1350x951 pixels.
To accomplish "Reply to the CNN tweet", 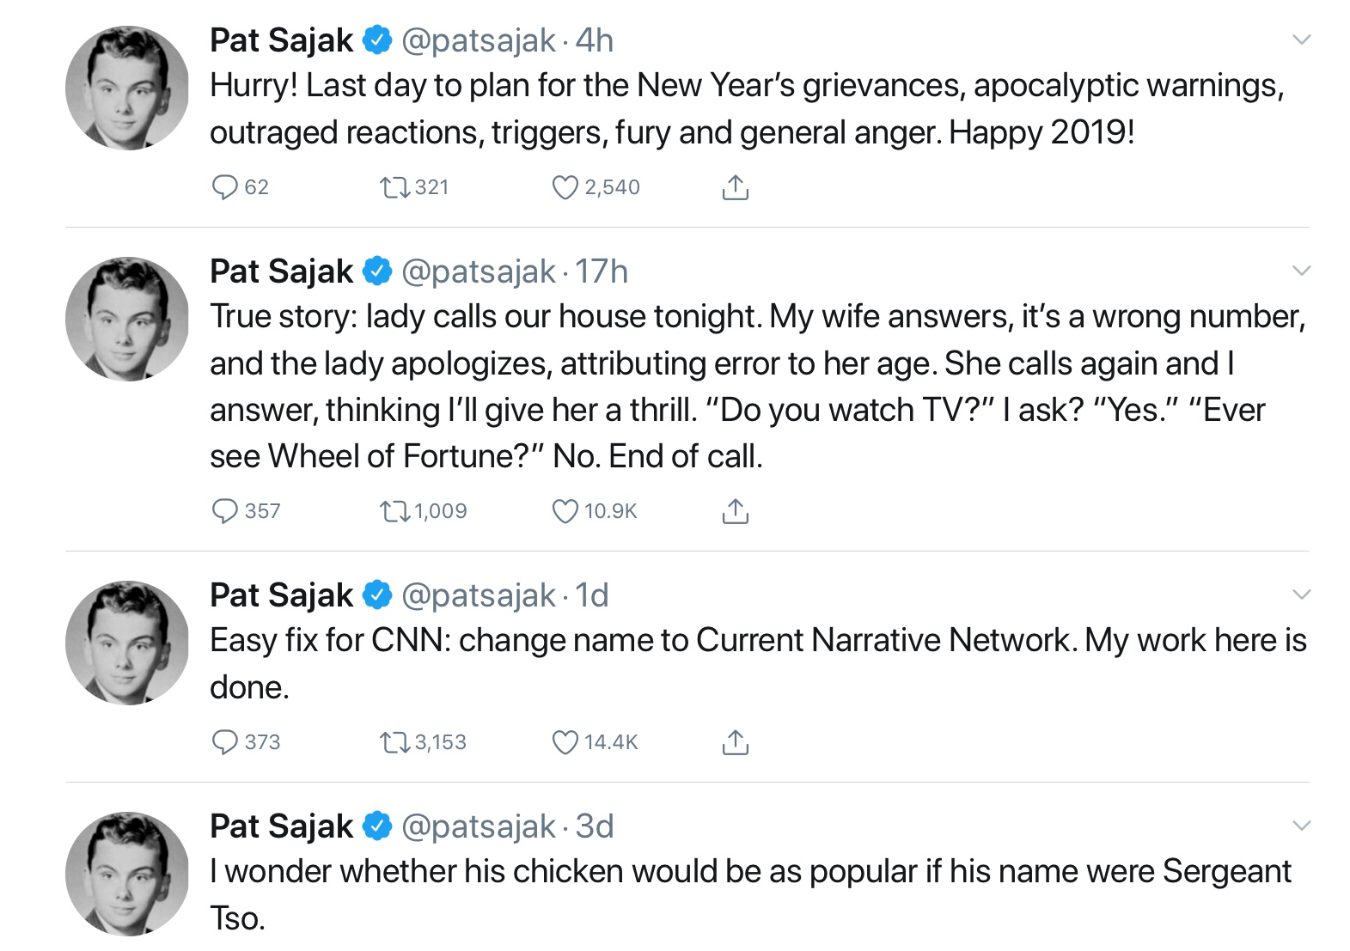I will tap(224, 742).
